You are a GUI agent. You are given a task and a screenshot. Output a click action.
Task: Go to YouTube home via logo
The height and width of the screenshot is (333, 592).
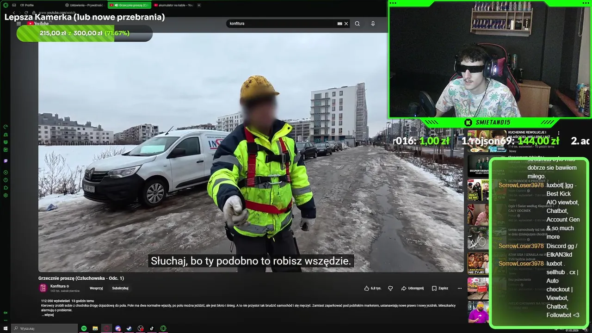[38, 24]
